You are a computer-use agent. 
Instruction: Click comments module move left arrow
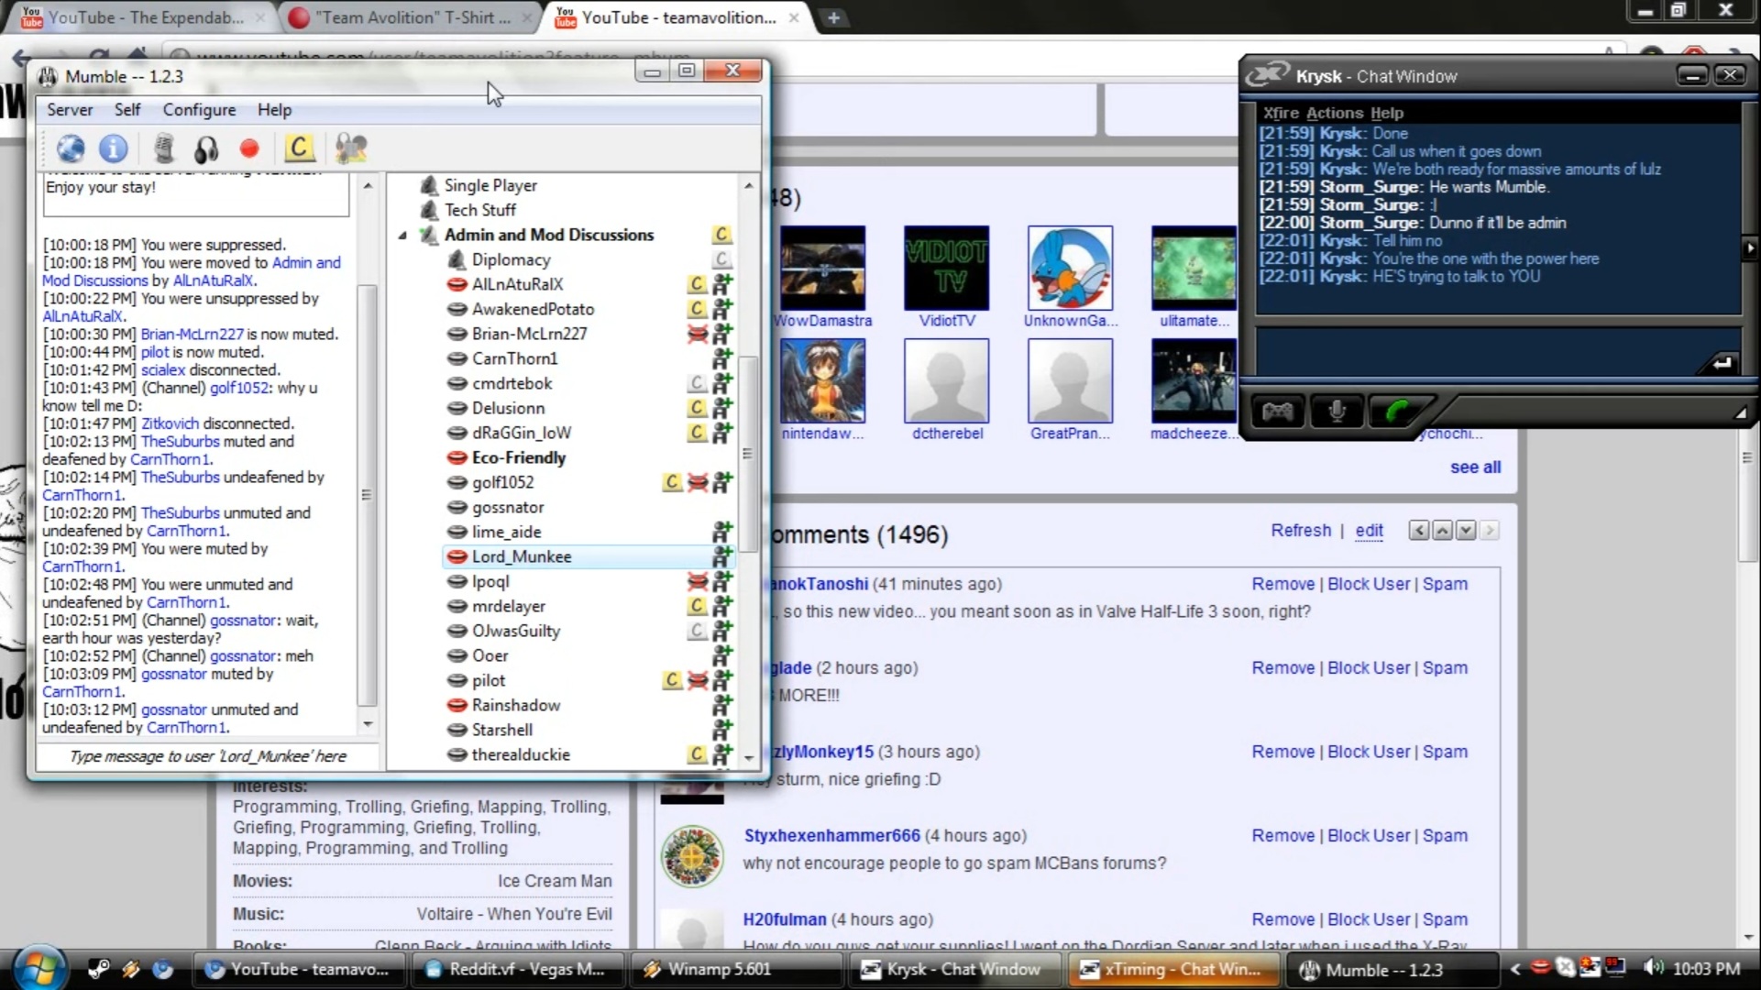pos(1419,531)
